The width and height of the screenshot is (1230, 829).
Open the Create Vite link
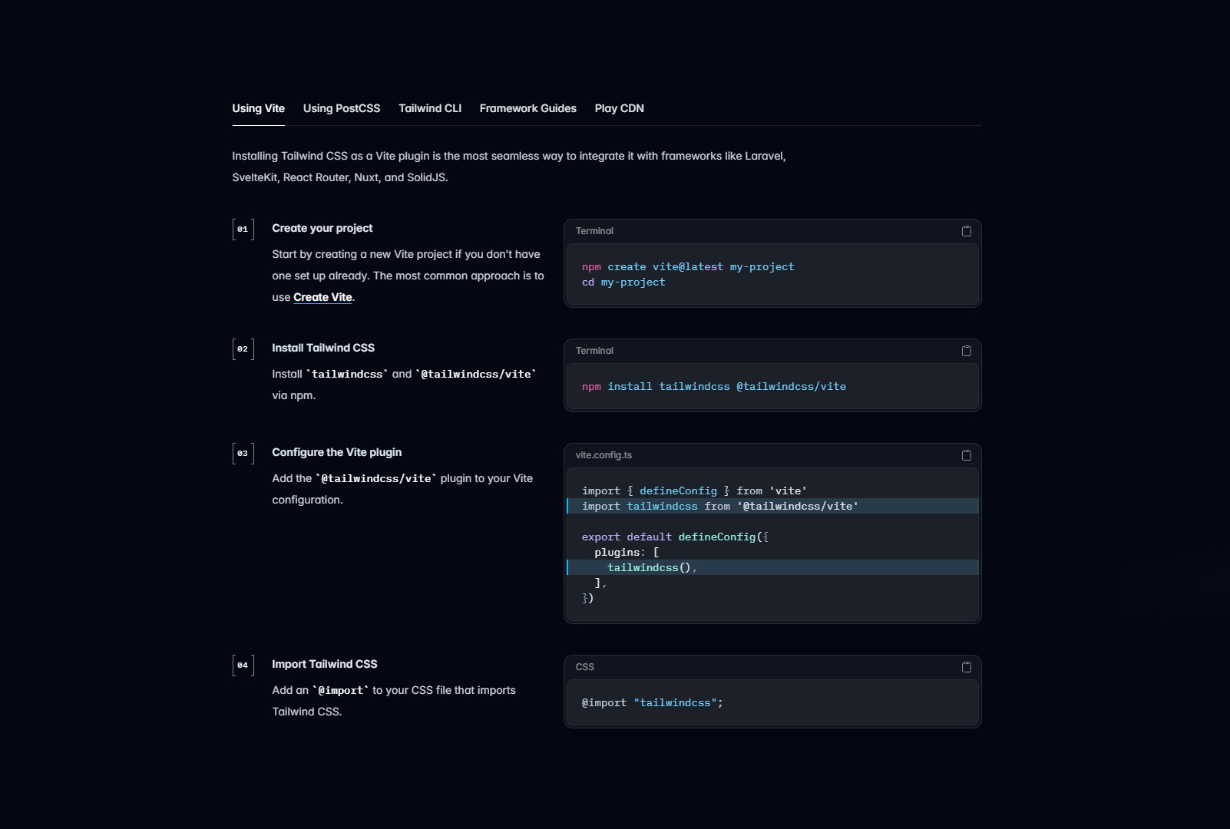tap(322, 297)
